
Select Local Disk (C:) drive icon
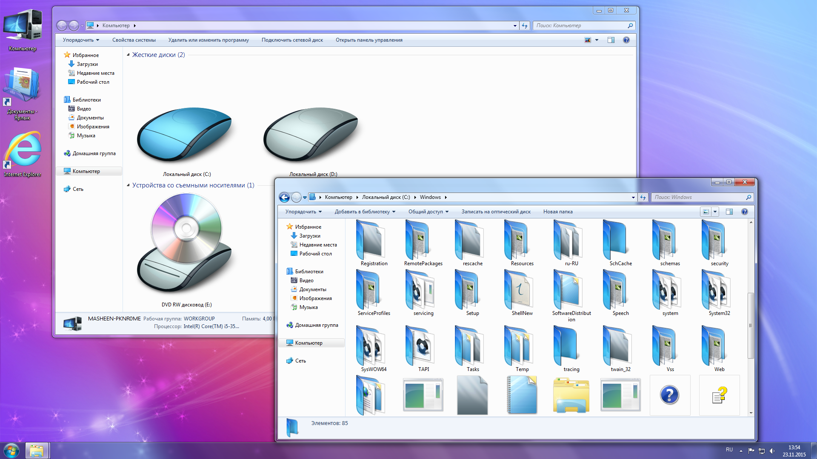click(x=185, y=134)
